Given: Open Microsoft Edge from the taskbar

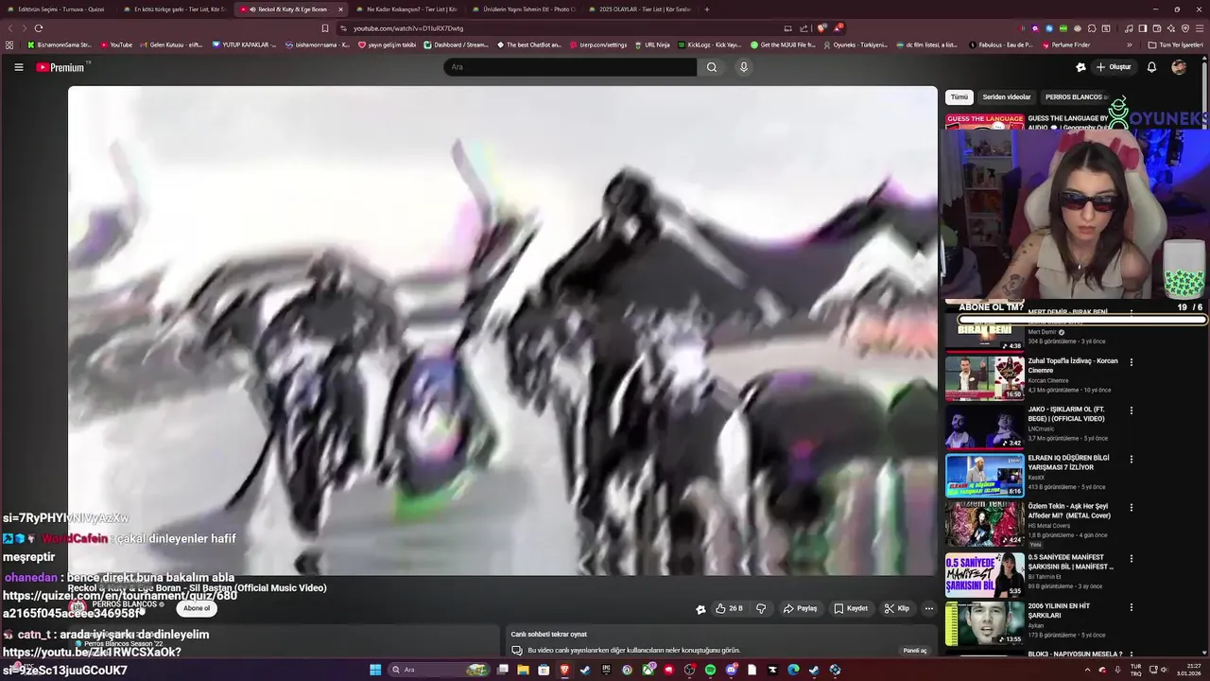Looking at the screenshot, I should (793, 670).
